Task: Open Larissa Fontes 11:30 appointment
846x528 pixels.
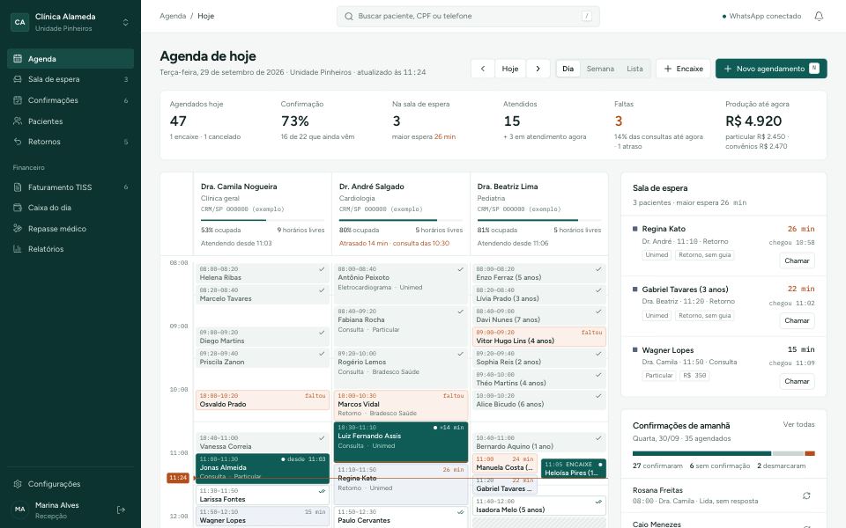Action: click(x=263, y=495)
